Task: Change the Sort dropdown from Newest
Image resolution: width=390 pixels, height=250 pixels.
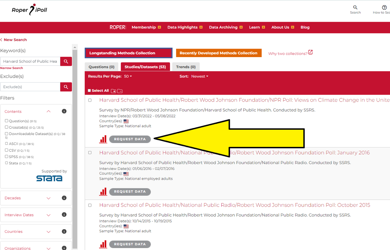Action: coord(199,76)
